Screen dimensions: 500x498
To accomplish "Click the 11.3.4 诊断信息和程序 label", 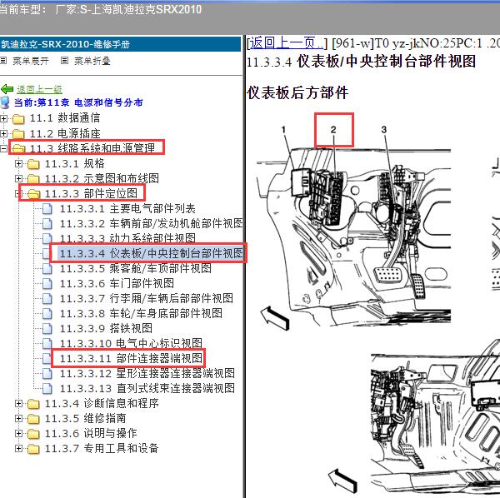I will click(102, 404).
